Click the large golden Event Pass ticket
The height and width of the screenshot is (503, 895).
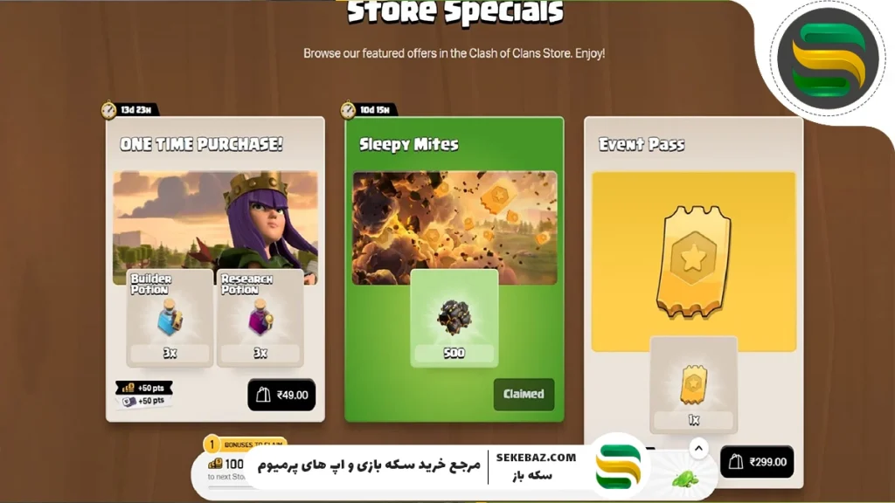(x=693, y=262)
